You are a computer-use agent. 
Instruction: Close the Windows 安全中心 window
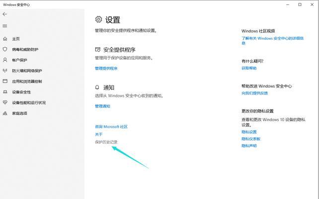[x=312, y=4]
